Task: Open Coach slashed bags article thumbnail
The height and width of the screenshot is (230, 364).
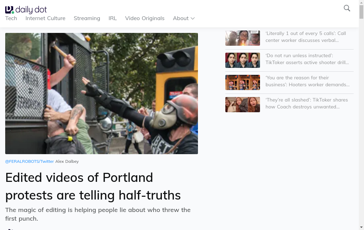Action: (243, 105)
